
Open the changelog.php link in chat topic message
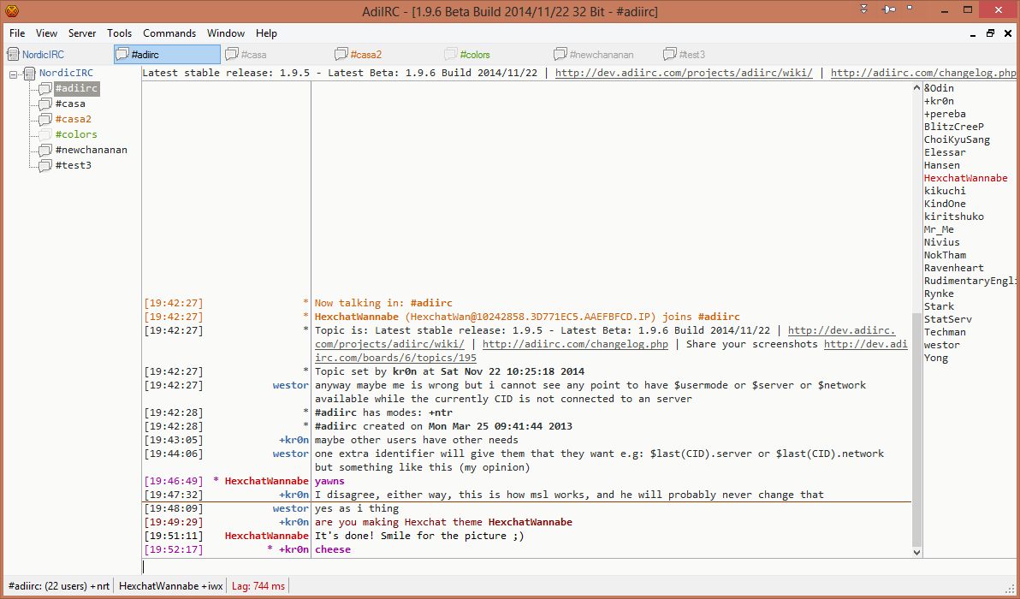click(x=575, y=344)
